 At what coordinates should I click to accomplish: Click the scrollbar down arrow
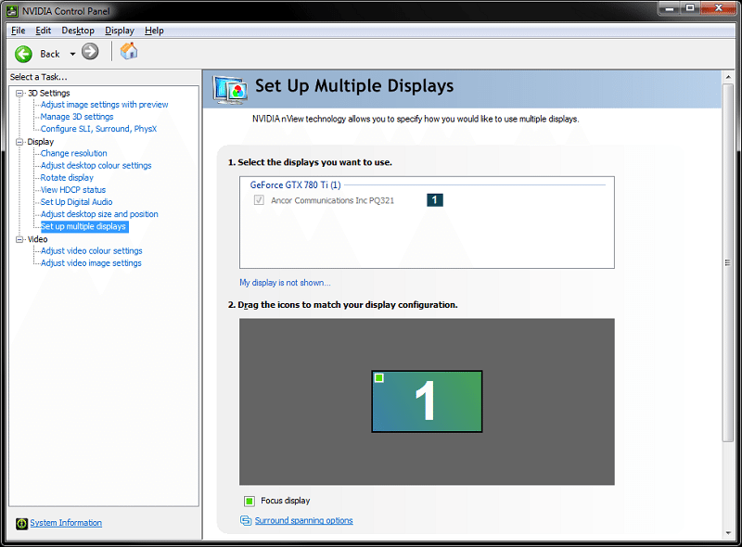728,533
